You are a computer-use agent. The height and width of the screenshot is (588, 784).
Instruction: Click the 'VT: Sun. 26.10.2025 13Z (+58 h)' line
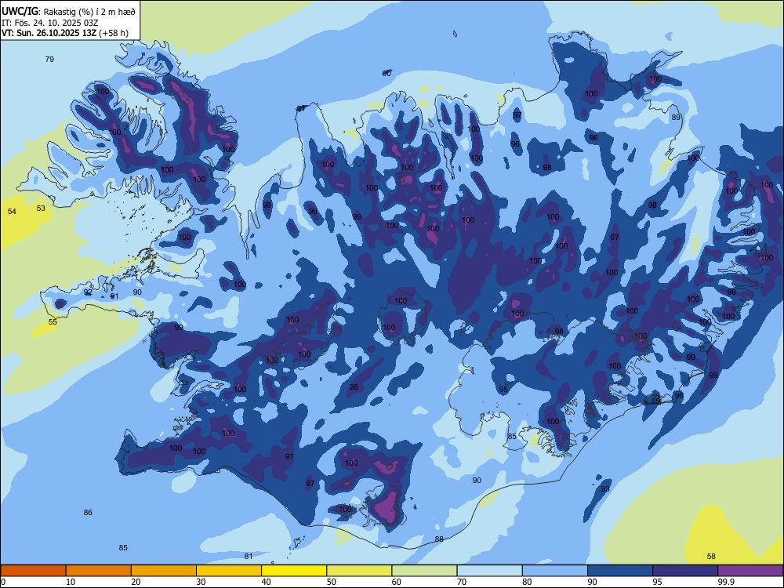(x=65, y=33)
